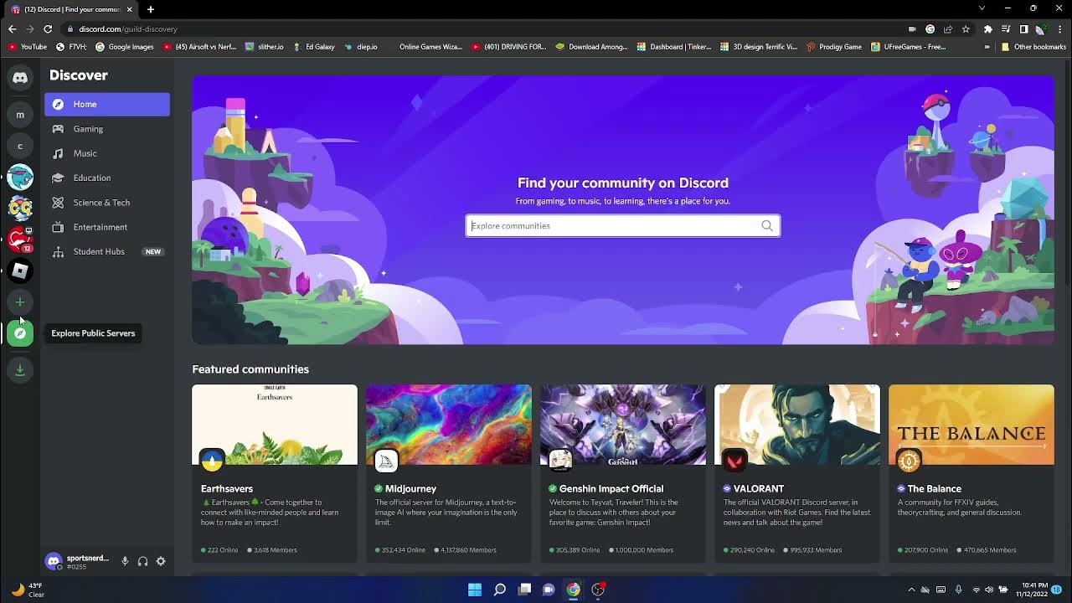Screen dimensions: 1072x603
Task: Select the Entertainment category
Action: pyautogui.click(x=107, y=227)
